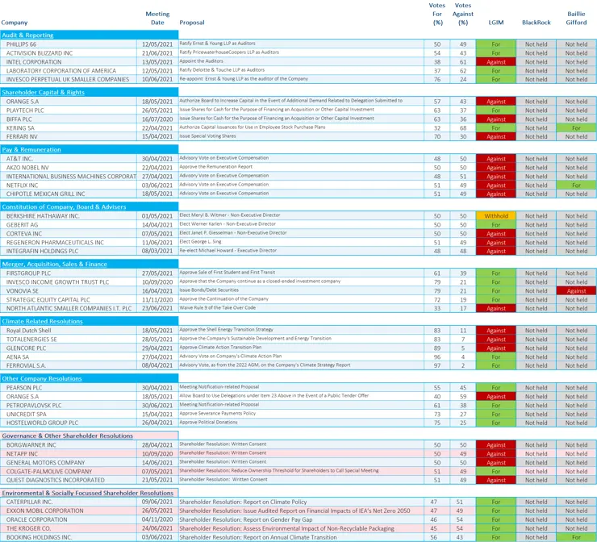Select the Company column header
Screen dimensions: 597x542
pyautogui.click(x=14, y=23)
